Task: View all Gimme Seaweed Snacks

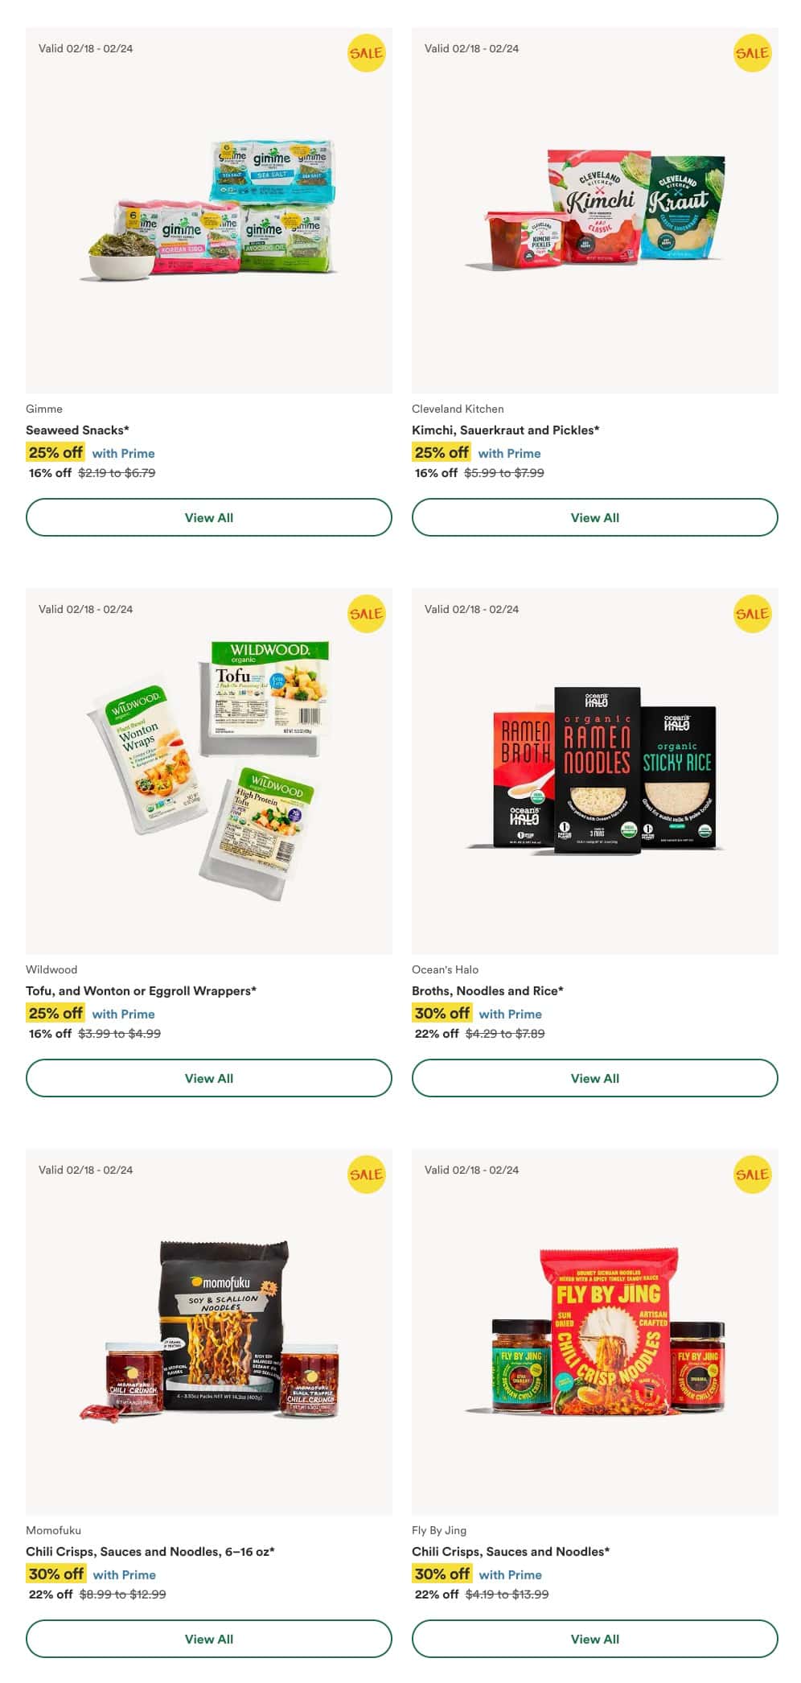Action: click(209, 517)
